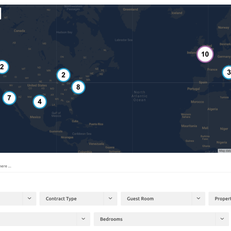Click the chevron beside Contract Type
Image resolution: width=231 pixels, height=231 pixels.
point(110,199)
